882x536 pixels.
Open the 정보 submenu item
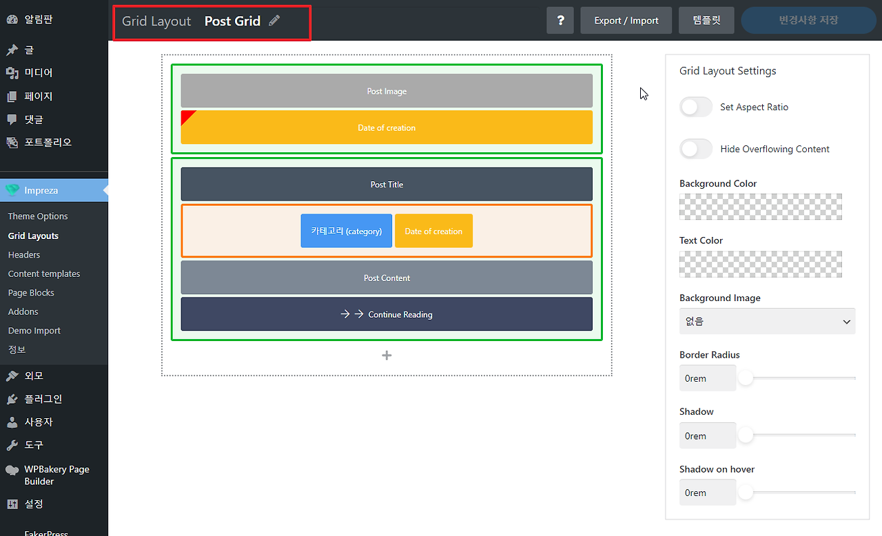17,350
